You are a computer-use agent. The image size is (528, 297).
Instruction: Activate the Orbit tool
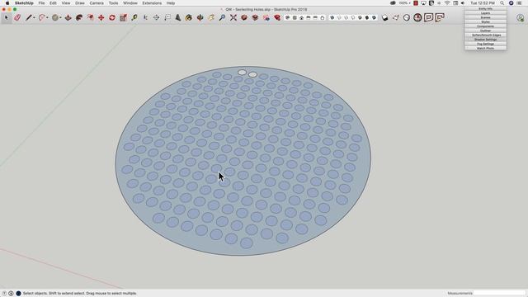point(200,17)
